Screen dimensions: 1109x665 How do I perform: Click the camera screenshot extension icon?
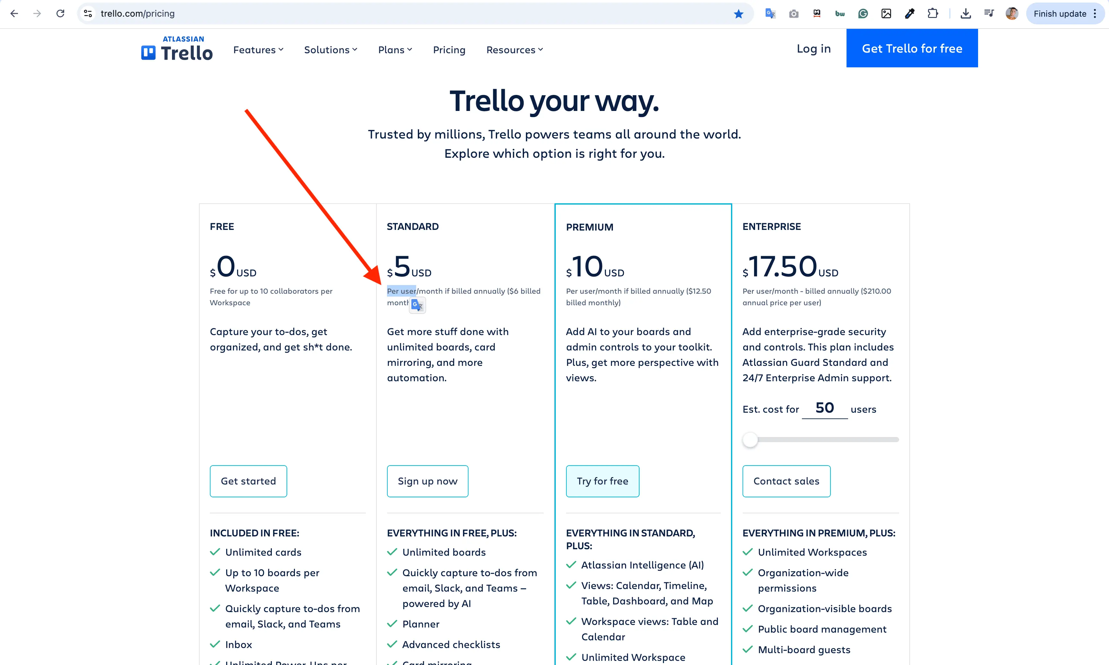point(794,14)
